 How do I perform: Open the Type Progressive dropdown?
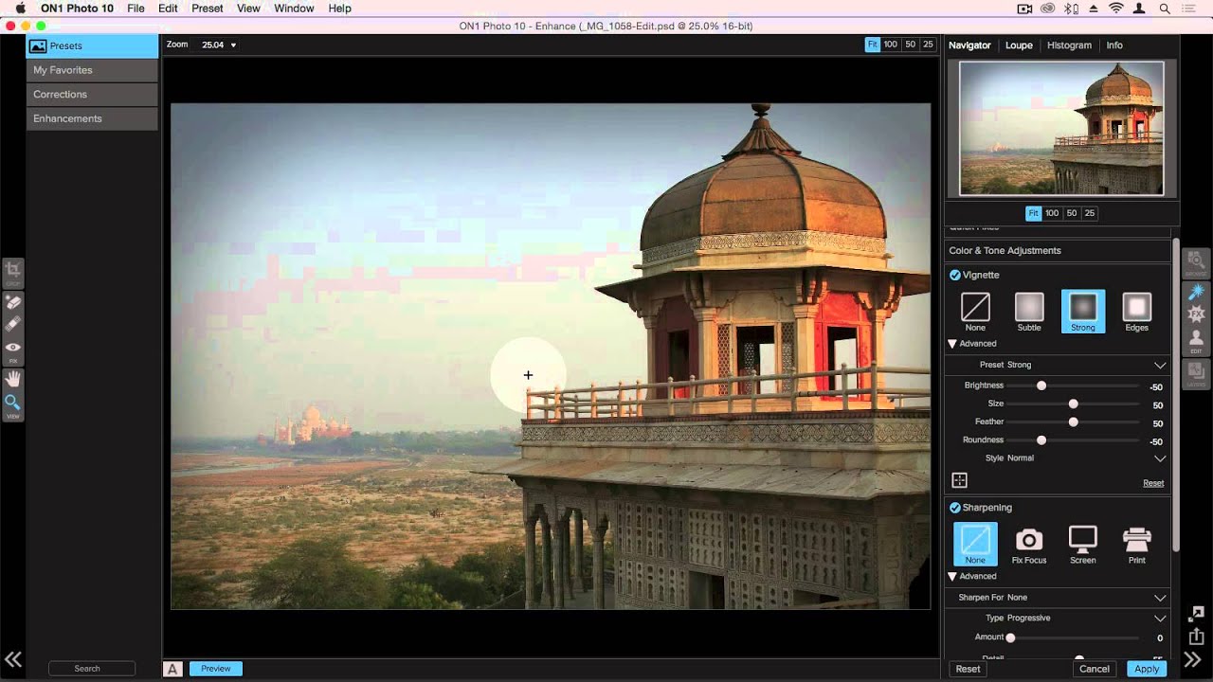coord(1059,618)
